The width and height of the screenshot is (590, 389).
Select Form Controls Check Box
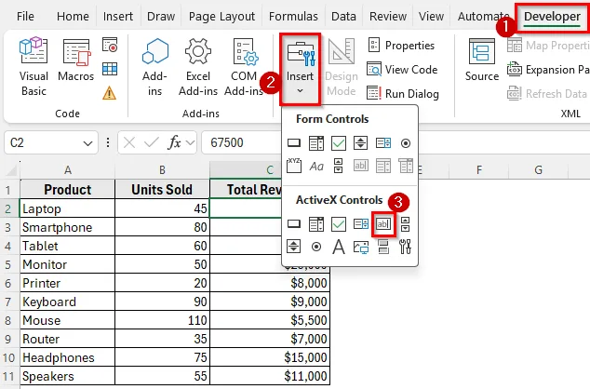click(339, 143)
